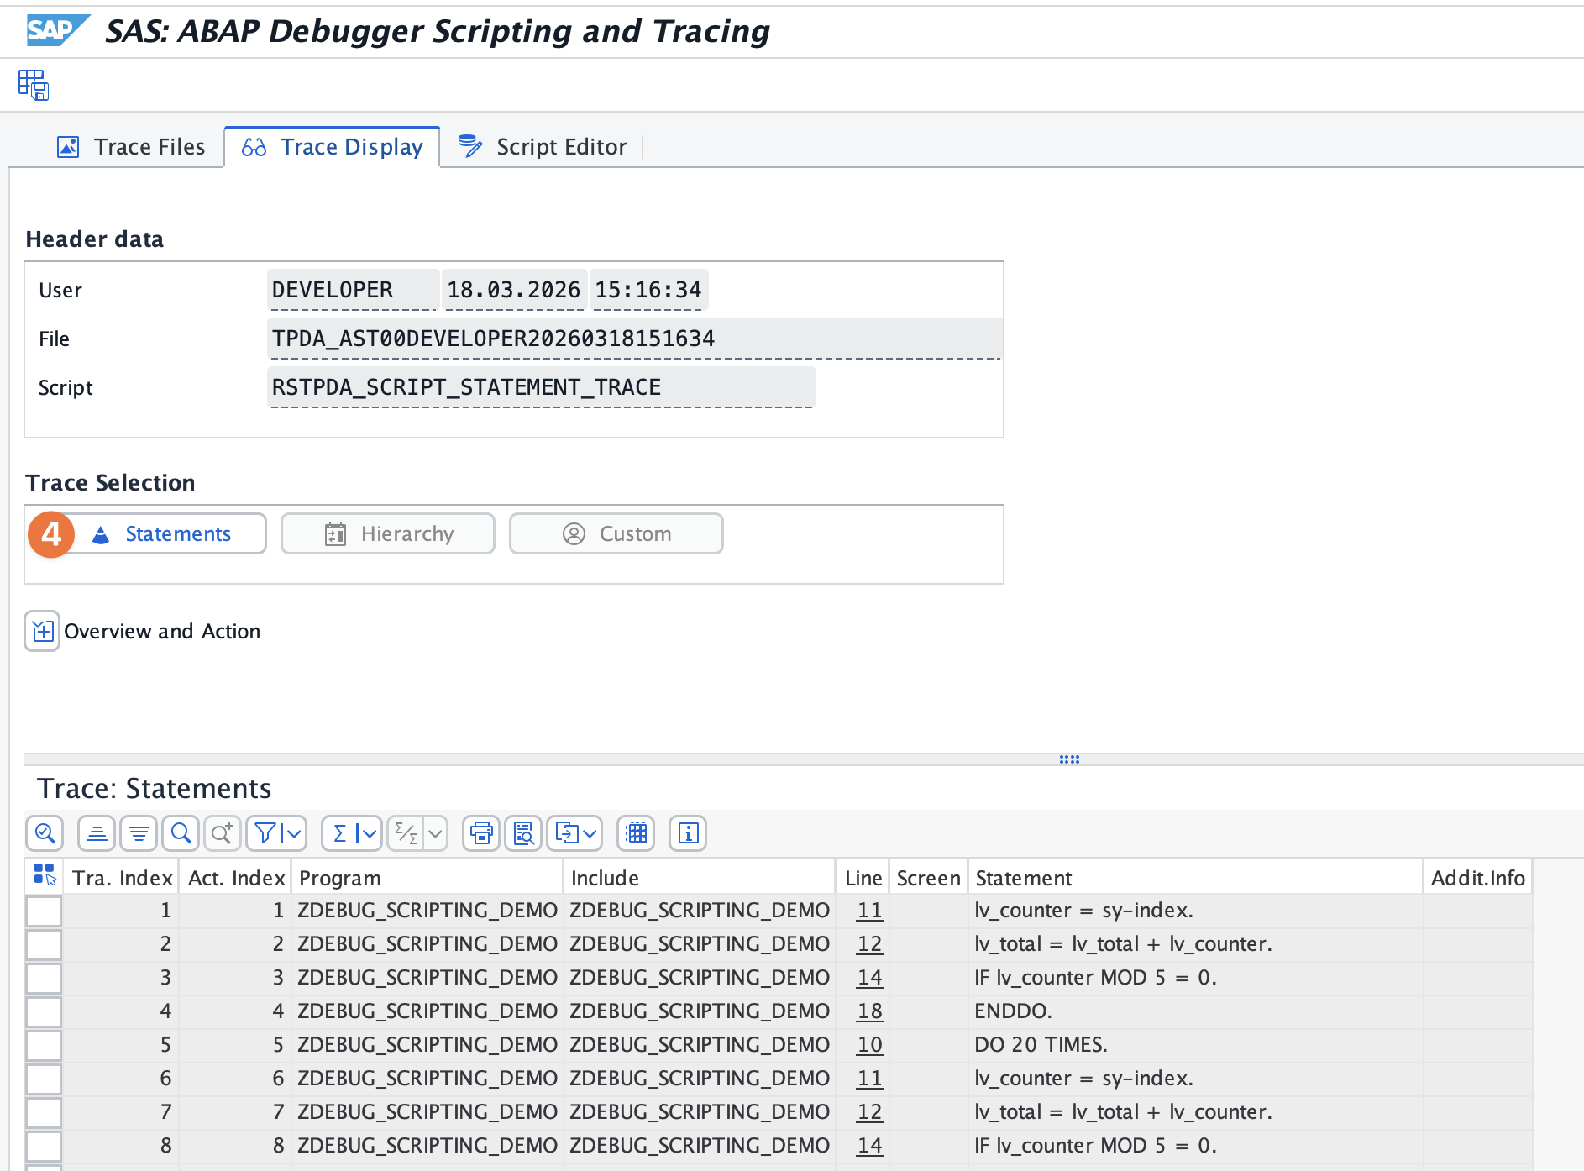Select the row with Tra. Index 6
The height and width of the screenshot is (1171, 1584).
(x=44, y=1079)
